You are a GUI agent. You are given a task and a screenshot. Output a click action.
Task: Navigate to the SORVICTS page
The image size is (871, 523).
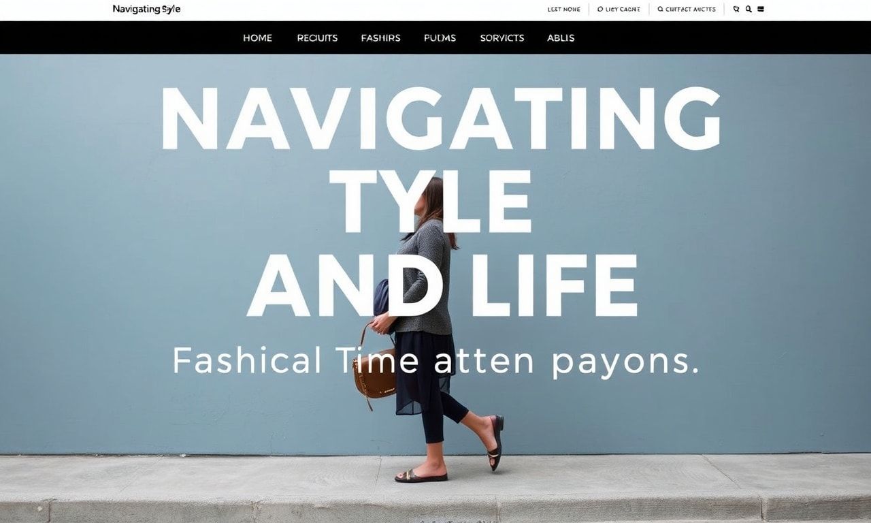pos(502,38)
